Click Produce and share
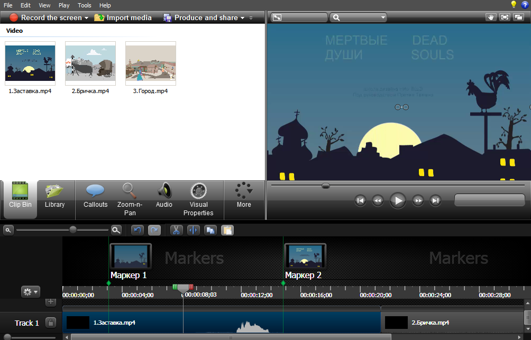This screenshot has height=340, width=531. tap(201, 17)
